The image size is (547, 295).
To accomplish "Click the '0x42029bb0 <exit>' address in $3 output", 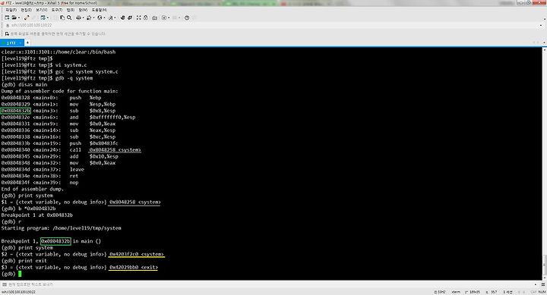I will tap(134, 268).
